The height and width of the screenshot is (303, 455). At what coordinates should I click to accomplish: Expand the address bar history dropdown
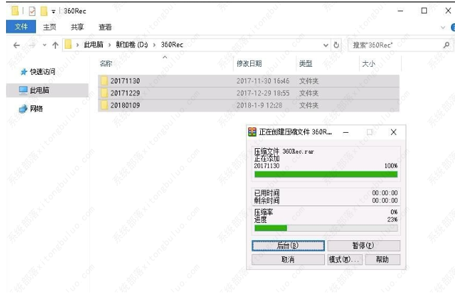tap(326, 45)
